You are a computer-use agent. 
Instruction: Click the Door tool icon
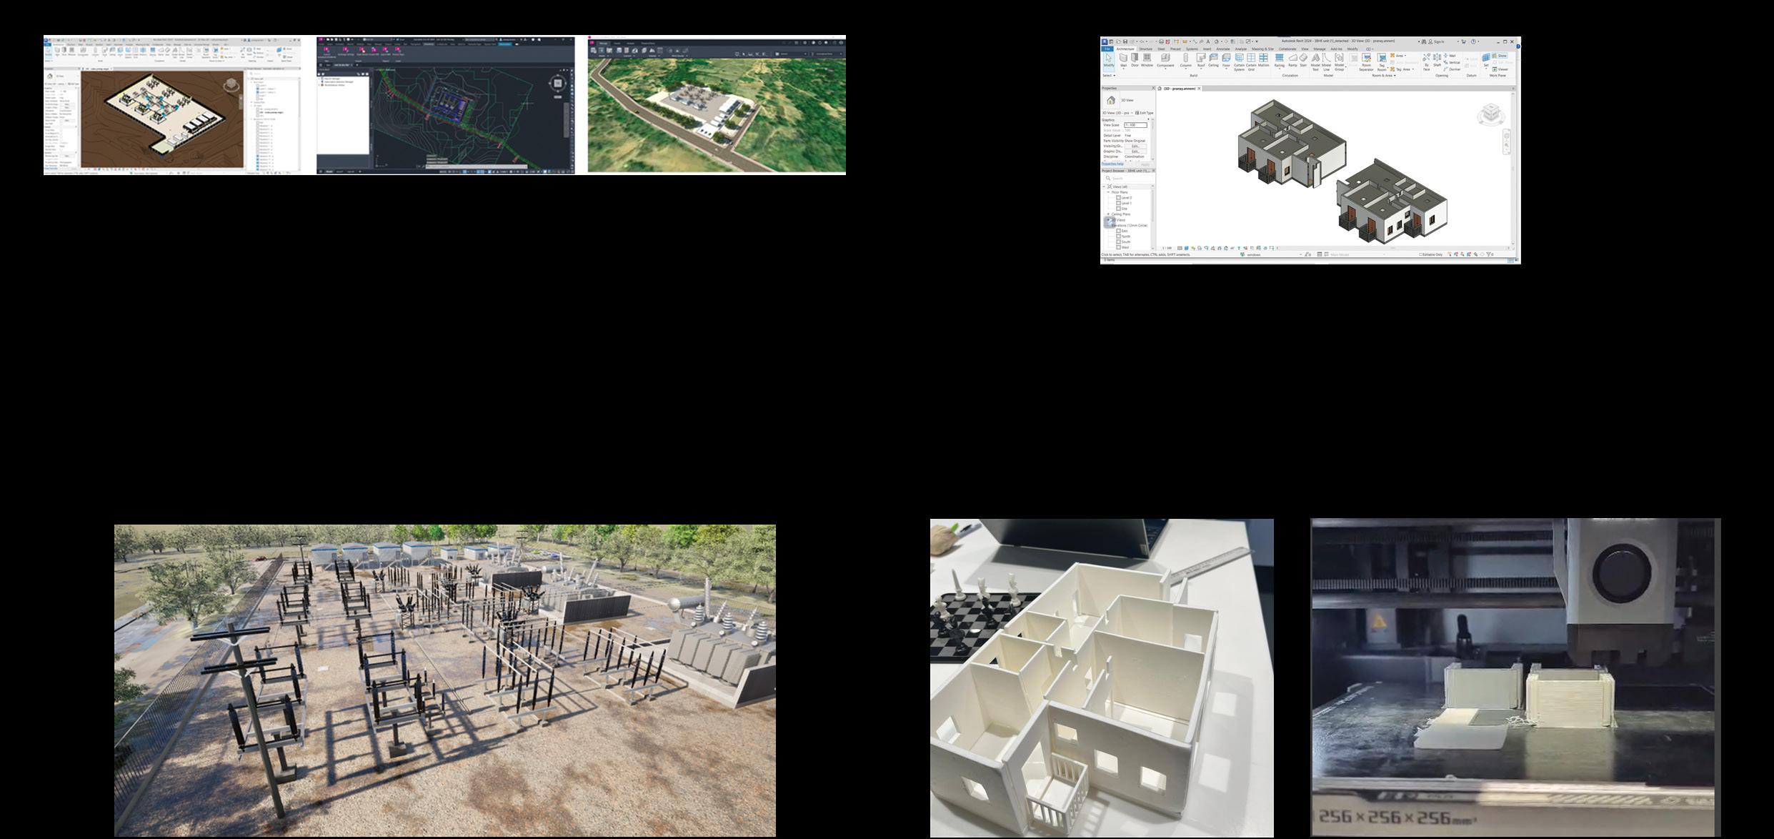1135,58
